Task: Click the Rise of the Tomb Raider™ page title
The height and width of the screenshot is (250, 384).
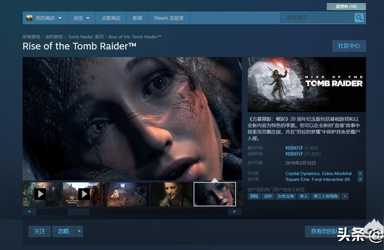Action: click(x=79, y=46)
